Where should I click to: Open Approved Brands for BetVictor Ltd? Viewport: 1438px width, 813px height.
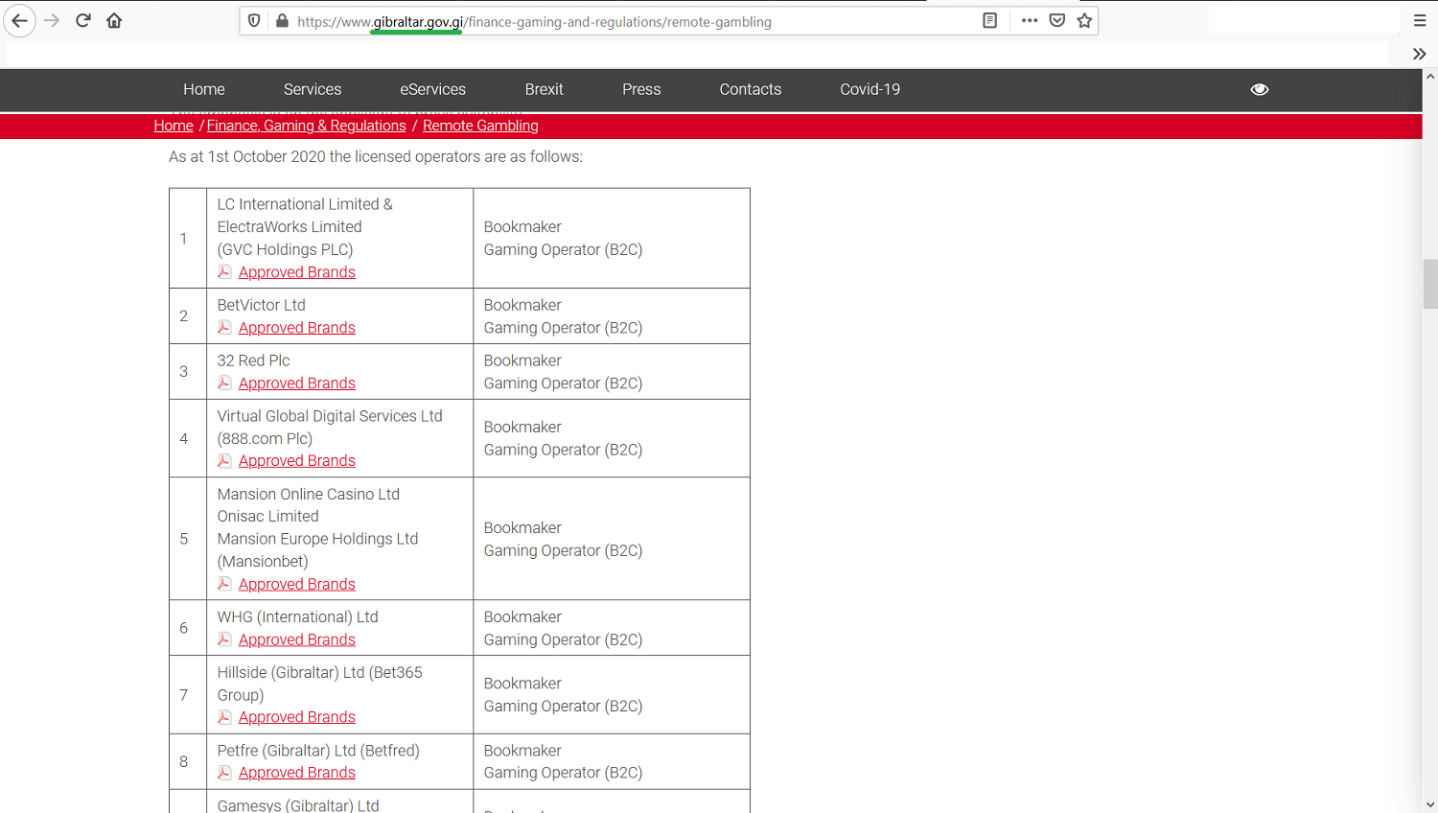297,328
